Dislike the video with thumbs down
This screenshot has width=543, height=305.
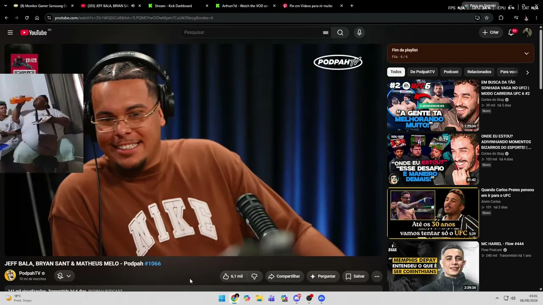pyautogui.click(x=255, y=276)
